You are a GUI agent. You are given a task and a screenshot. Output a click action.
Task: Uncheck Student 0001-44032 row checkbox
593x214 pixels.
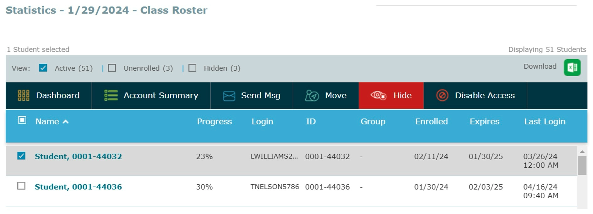coord(21,156)
